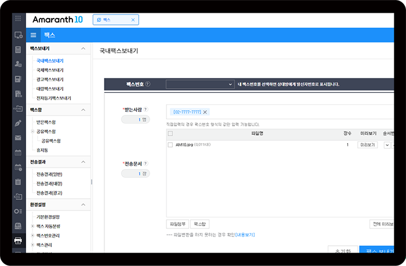
Task: Click the help icon next to 전송문서
Action: click(x=146, y=163)
